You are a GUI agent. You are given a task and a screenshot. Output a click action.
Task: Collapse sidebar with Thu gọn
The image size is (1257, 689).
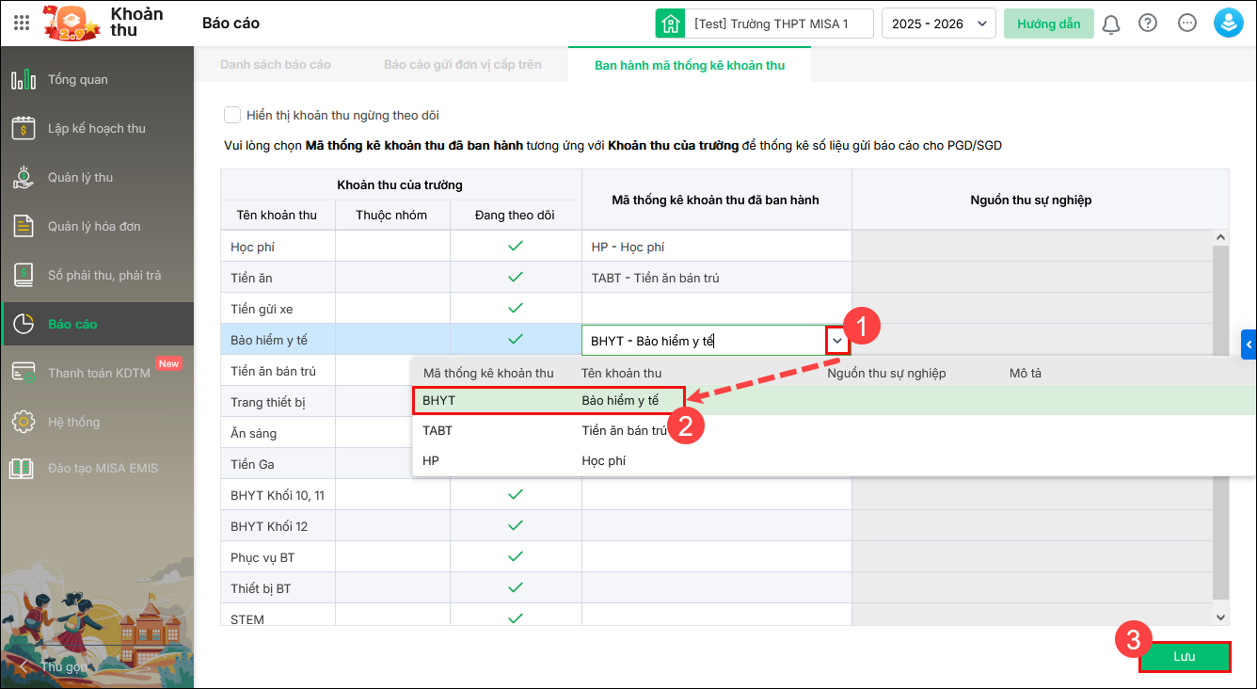click(56, 666)
